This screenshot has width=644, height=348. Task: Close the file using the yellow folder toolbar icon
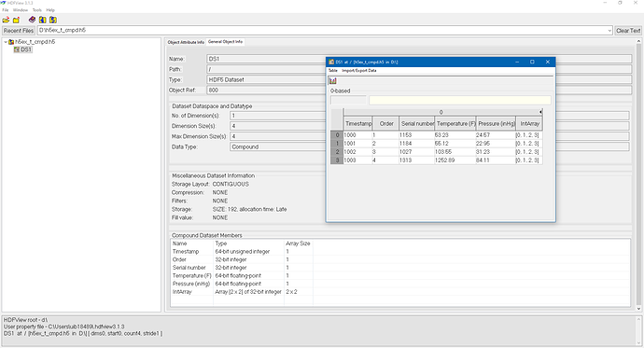(x=17, y=20)
